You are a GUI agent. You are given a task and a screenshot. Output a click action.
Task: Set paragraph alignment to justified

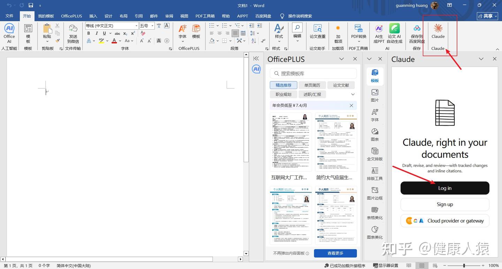tap(235, 33)
